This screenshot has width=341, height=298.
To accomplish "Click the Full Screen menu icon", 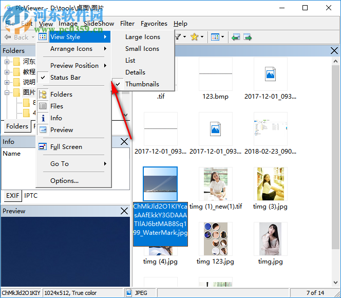I will point(43,146).
